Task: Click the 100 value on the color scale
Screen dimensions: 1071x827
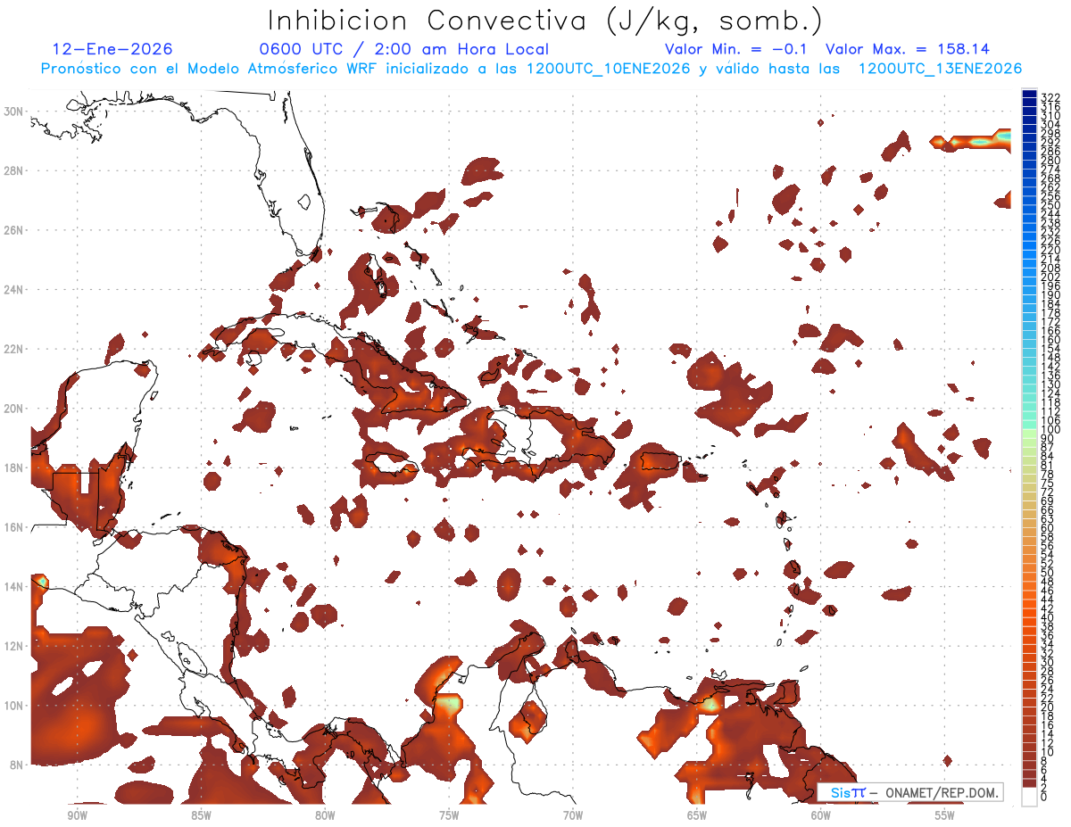Action: click(1050, 430)
